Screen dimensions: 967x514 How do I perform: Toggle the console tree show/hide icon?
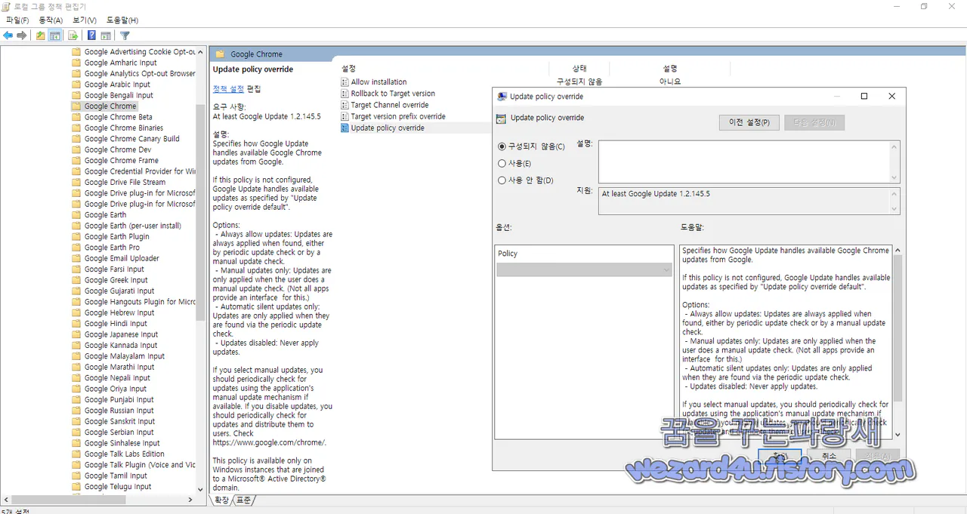tap(55, 35)
